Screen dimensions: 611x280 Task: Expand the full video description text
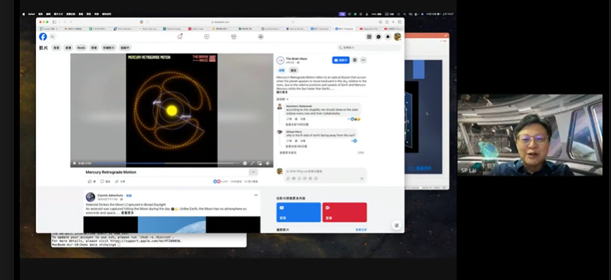click(282, 92)
